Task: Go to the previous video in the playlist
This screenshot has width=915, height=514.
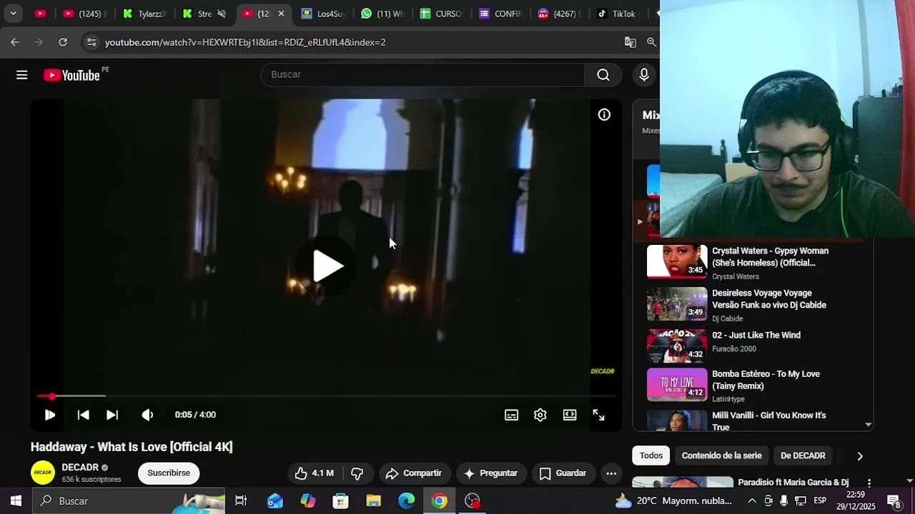Action: (83, 415)
